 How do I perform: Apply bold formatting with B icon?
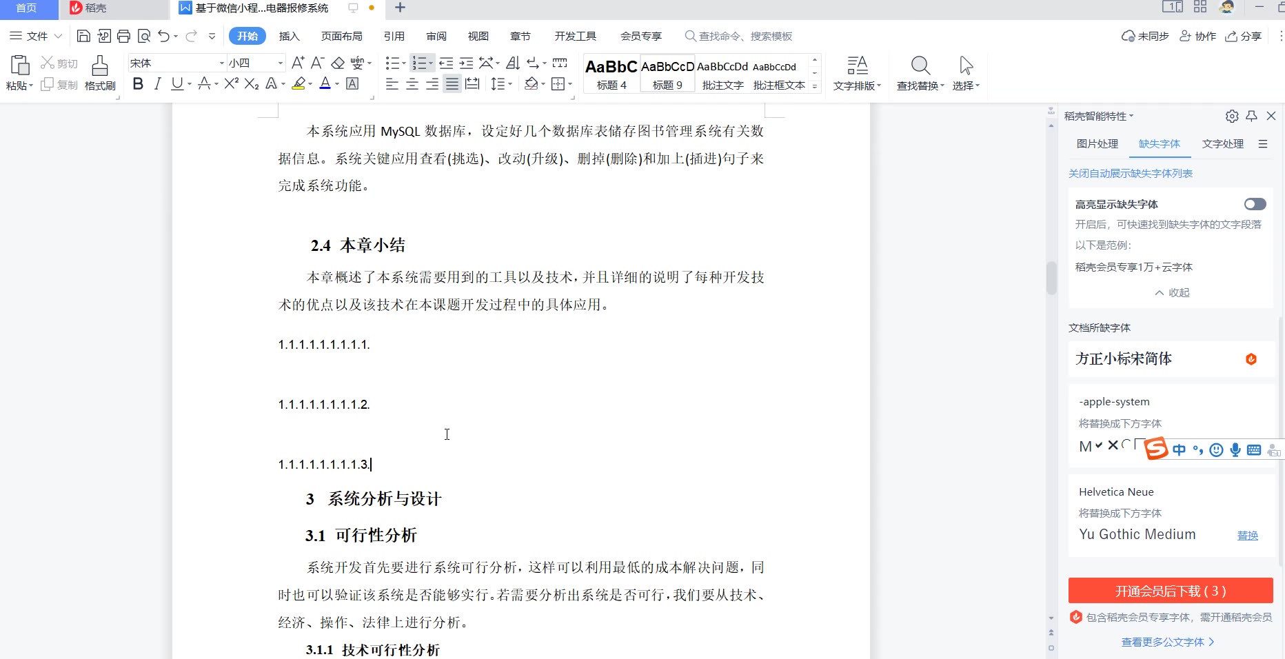pos(138,84)
